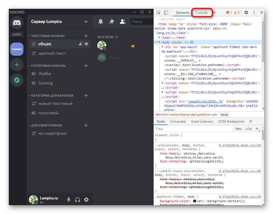Image resolution: width=273 pixels, height=214 pixels.
Task: Show more styles pane tabs
Action: tap(251, 121)
